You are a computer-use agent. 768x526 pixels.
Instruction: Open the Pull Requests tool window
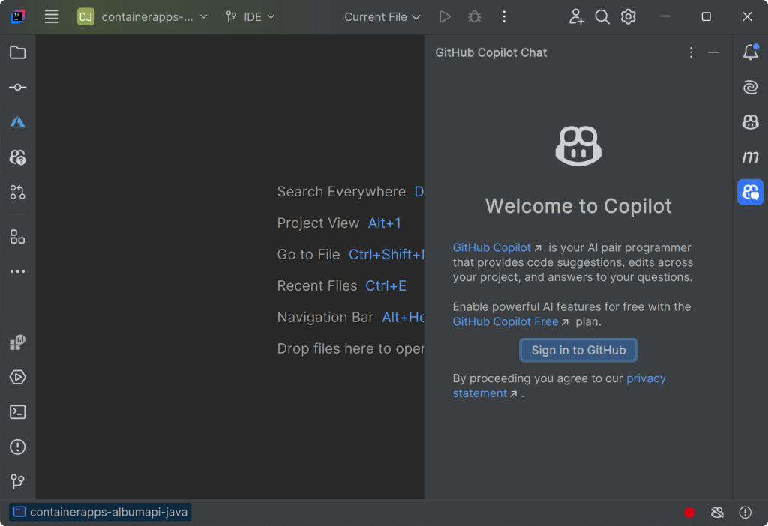pos(18,193)
